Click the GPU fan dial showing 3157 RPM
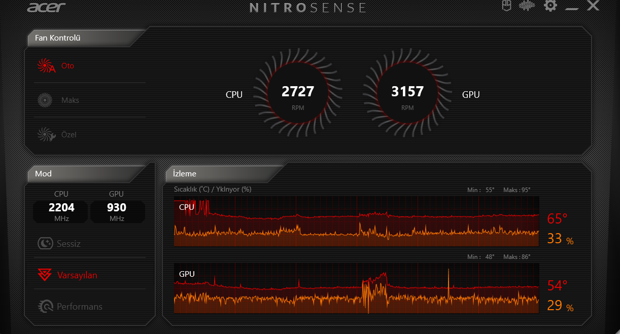Screen dimensions: 620x334 [407, 93]
